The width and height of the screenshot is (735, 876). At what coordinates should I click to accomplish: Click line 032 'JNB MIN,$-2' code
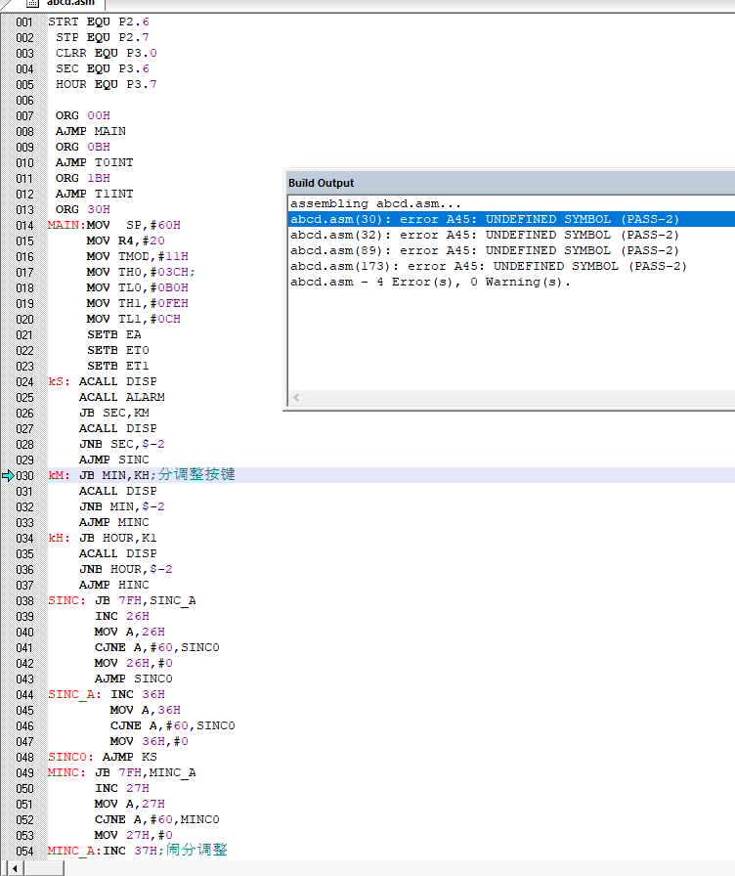coord(122,506)
